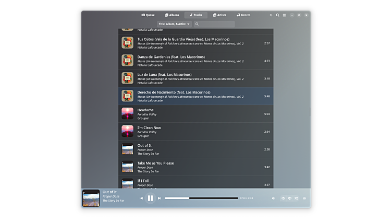Screen dimensions: 392x221
Task: Click the 2:54 duration value
Action: pyautogui.click(x=267, y=132)
